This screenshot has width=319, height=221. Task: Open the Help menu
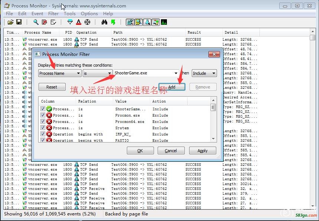tap(108, 14)
